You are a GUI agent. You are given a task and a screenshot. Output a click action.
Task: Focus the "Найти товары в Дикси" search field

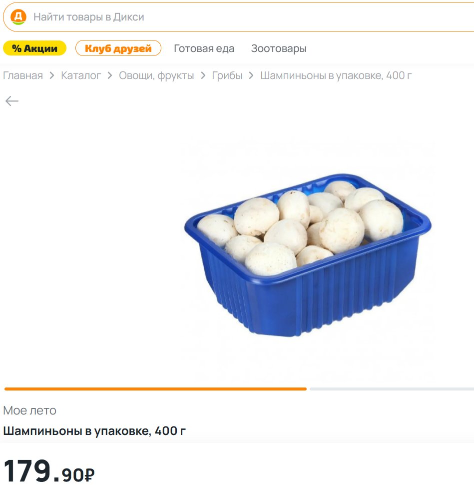[x=200, y=17]
